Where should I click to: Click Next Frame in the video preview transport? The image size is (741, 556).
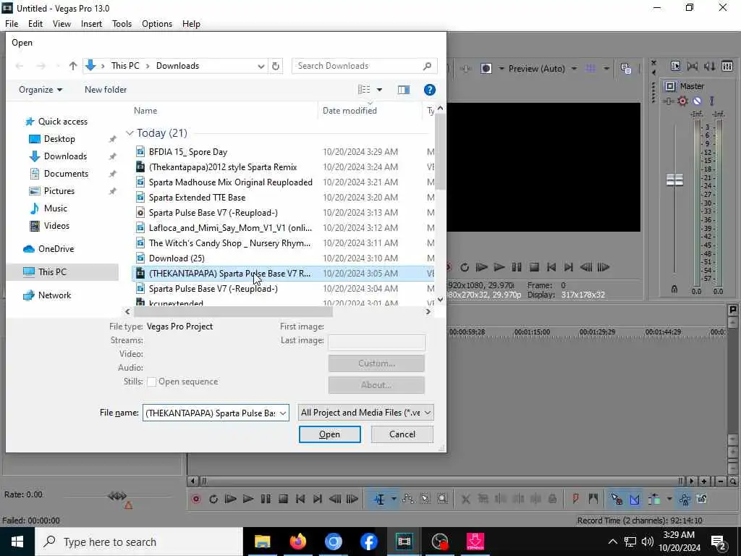(604, 267)
